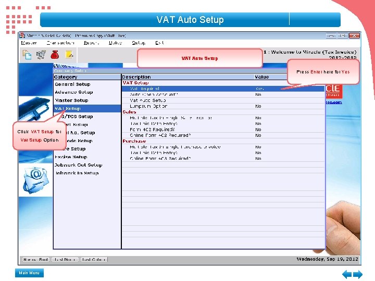Close the Miracle window
The height and width of the screenshot is (281, 375).
(354, 35)
